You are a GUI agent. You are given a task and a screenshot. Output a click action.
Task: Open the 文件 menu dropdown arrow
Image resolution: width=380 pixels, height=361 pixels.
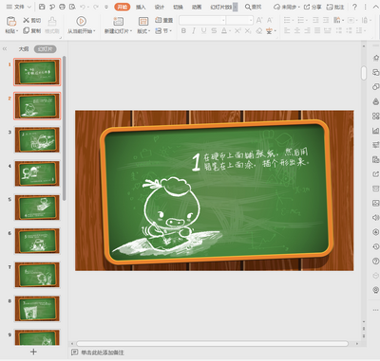(29, 7)
